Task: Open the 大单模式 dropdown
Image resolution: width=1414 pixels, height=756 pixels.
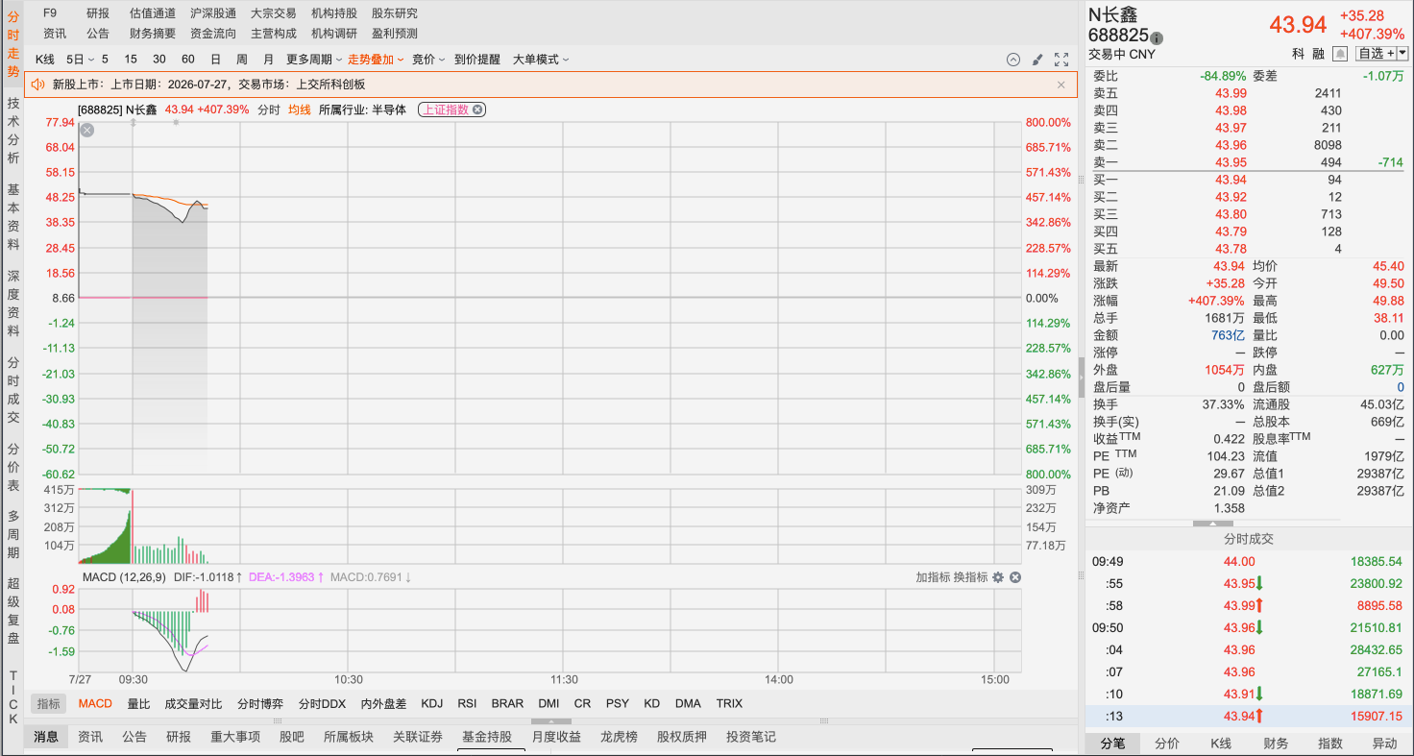Action: [x=541, y=60]
